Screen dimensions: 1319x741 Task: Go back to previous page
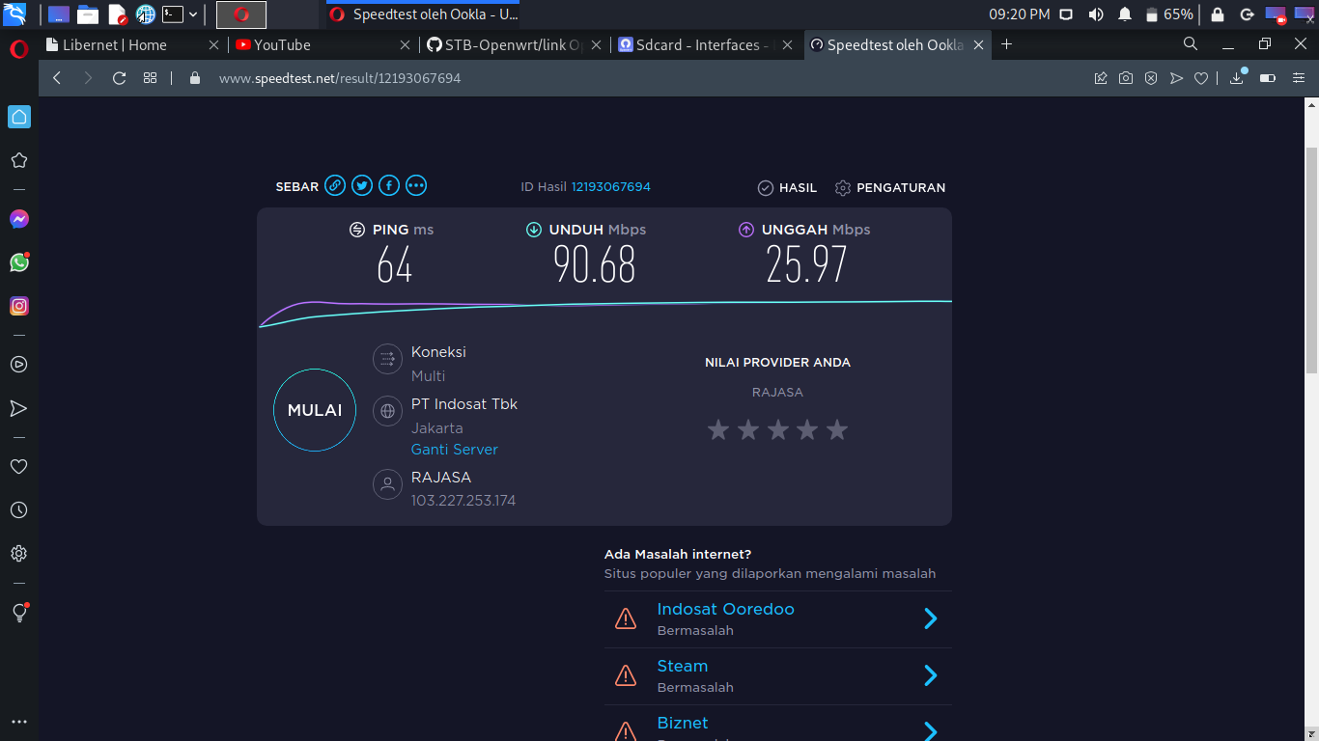[57, 78]
